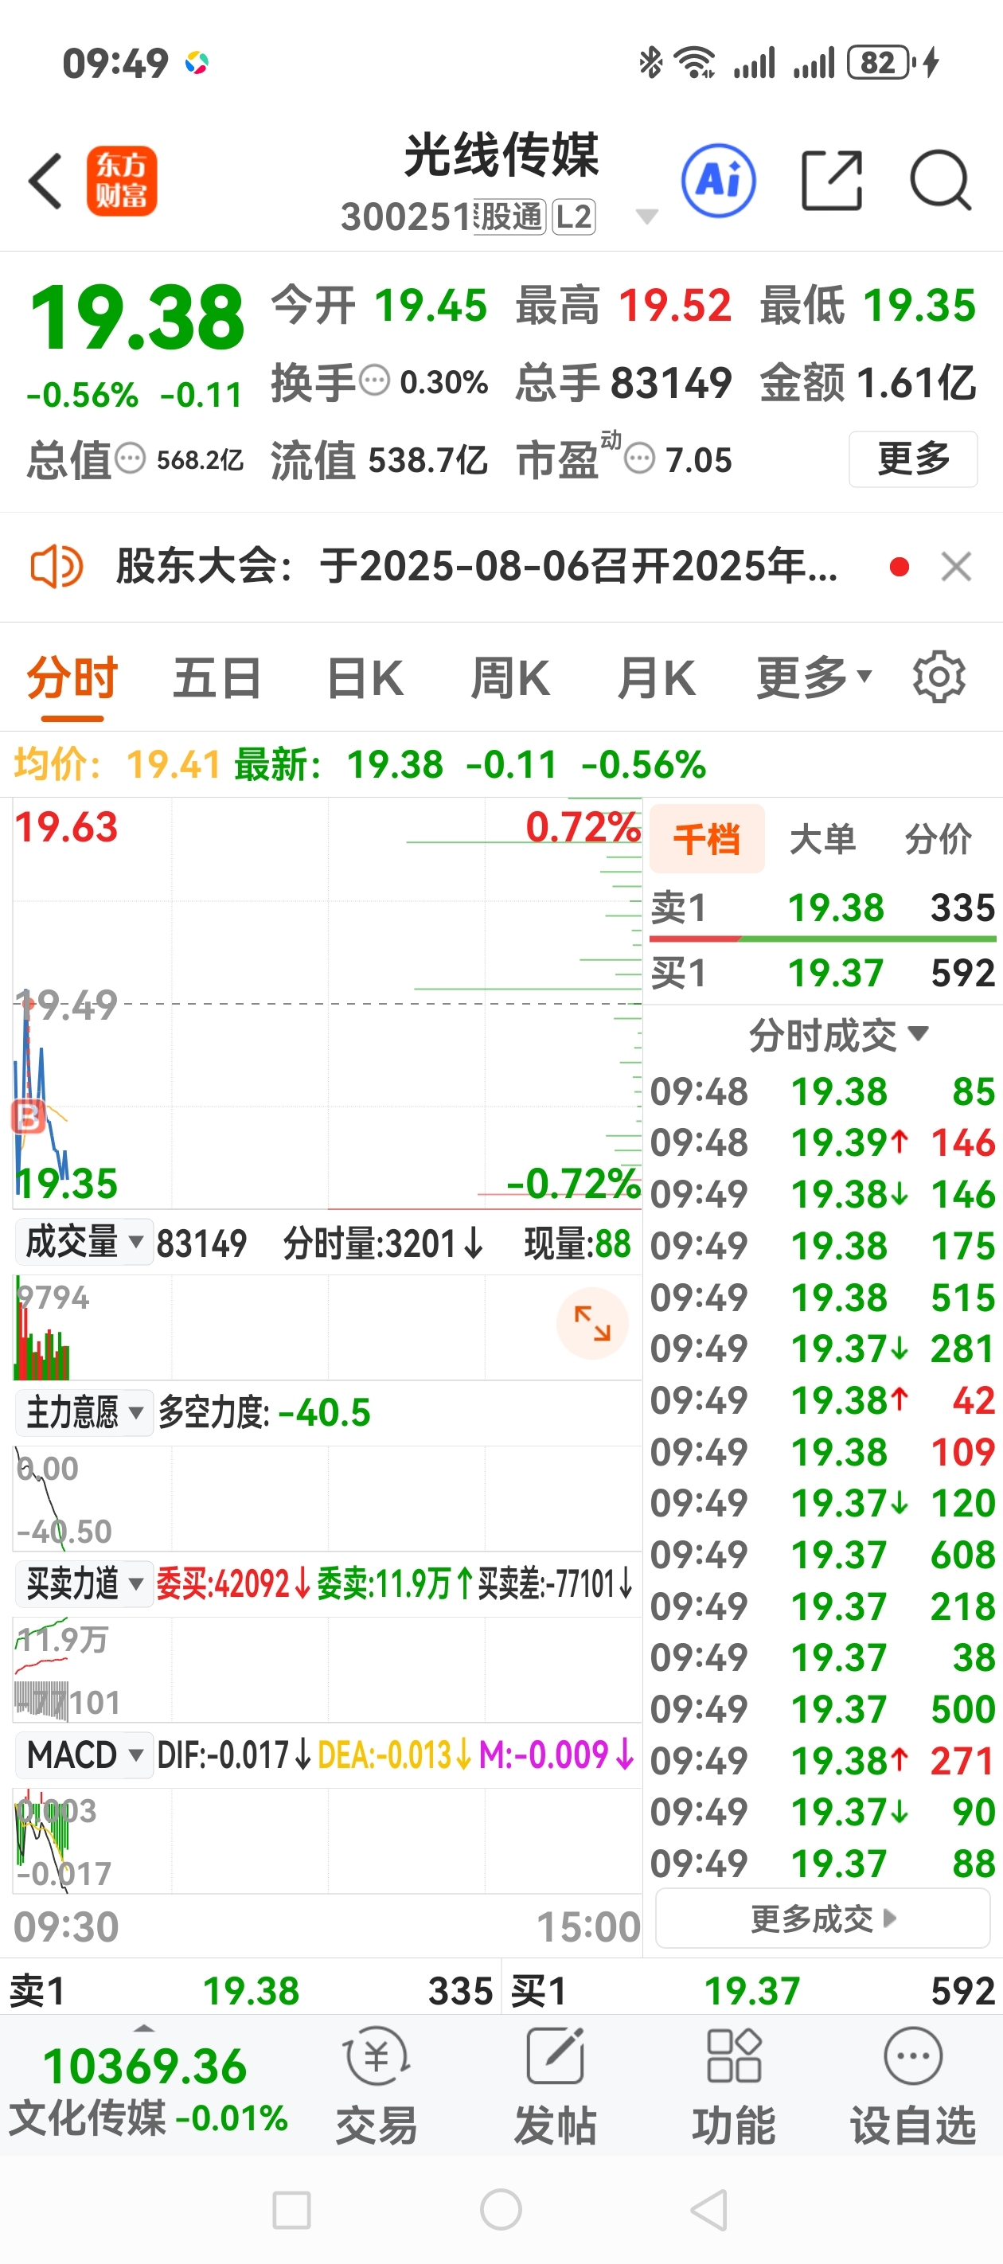Screen dimensions: 1003x2264
Task: Tap info icon beside 市盈
Action: point(639,459)
